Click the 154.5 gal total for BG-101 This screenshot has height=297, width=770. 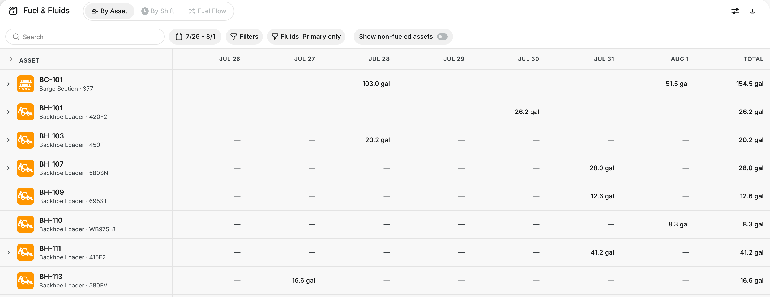pos(750,84)
